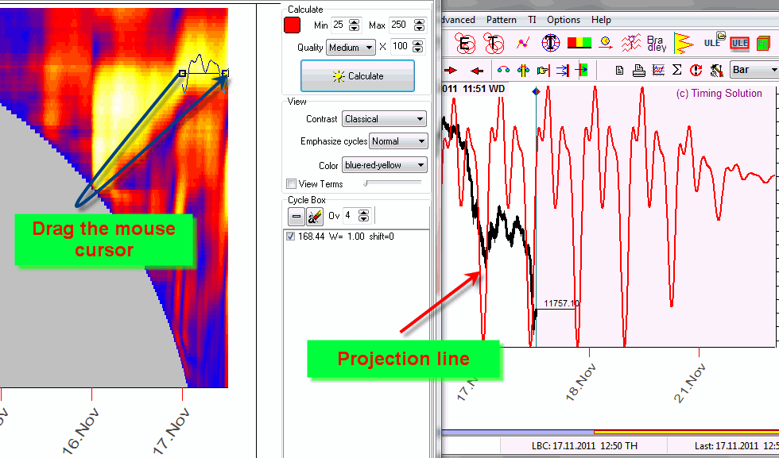Click the red left-arrow navigation icon
This screenshot has height=458, width=779.
pos(477,71)
